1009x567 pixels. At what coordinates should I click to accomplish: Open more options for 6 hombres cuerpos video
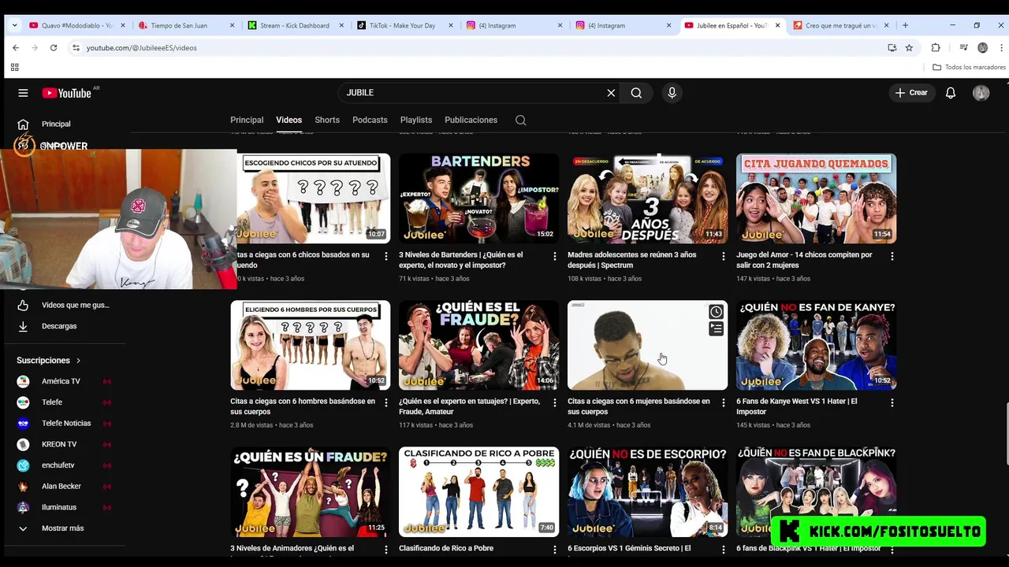(x=385, y=402)
